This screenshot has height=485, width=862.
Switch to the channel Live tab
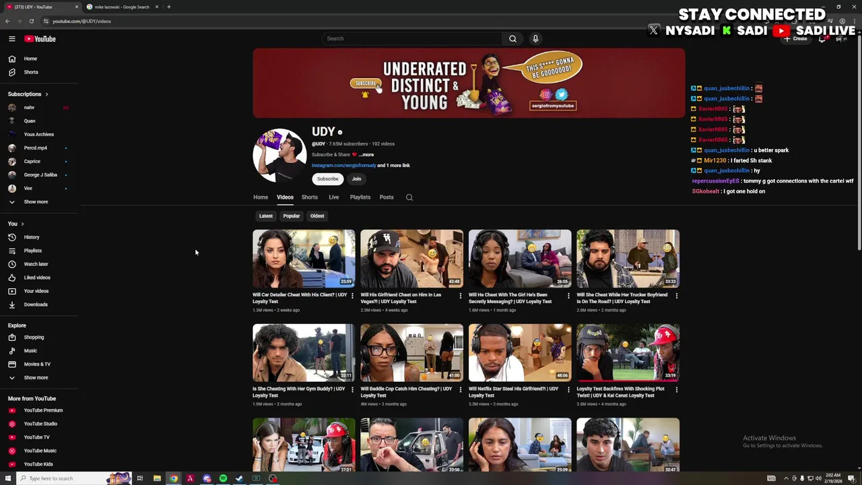point(333,197)
